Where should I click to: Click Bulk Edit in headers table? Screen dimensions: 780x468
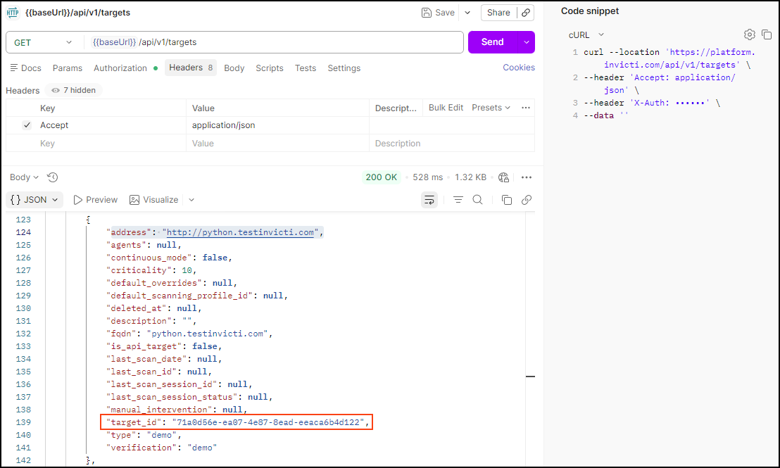pyautogui.click(x=446, y=108)
